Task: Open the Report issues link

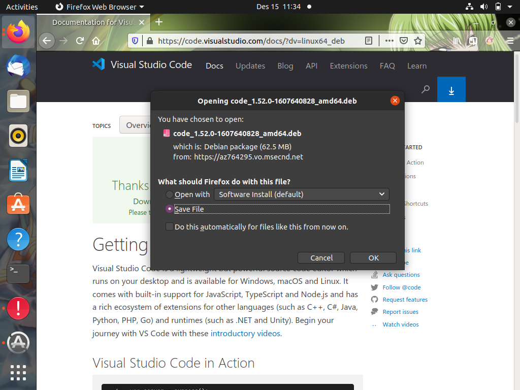Action: pyautogui.click(x=400, y=312)
